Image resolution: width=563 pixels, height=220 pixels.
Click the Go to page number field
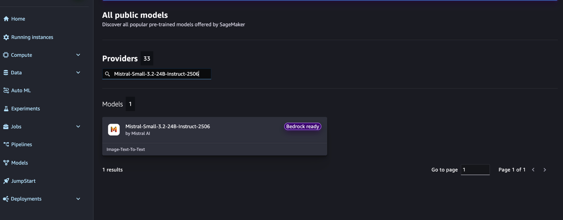(x=475, y=170)
